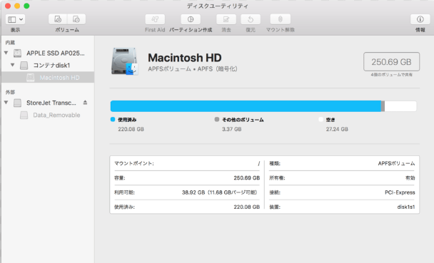This screenshot has width=434, height=263.
Task: Click the restore toolbar icon
Action: pyautogui.click(x=251, y=19)
